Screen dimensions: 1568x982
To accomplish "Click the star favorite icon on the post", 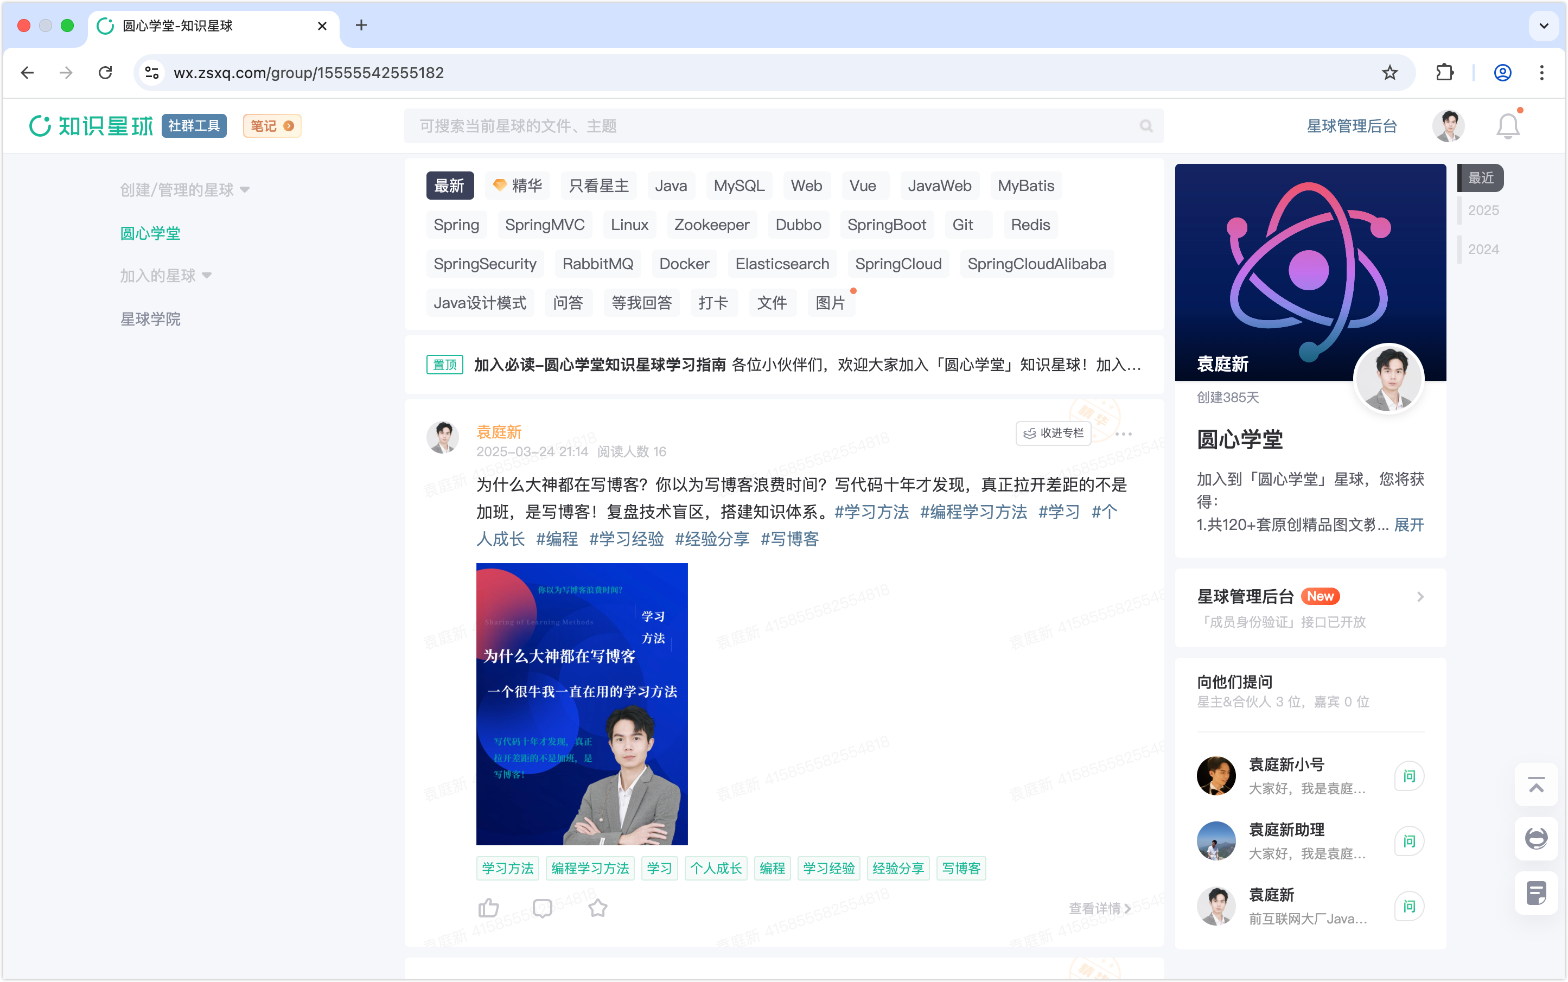I will tap(597, 907).
